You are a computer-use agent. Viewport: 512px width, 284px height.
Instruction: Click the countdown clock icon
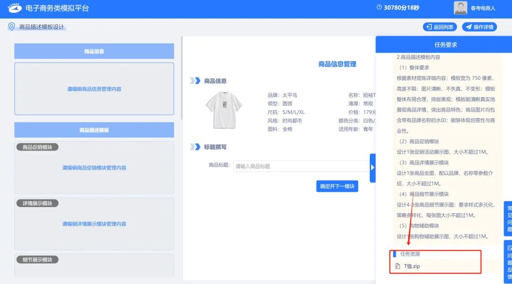379,7
